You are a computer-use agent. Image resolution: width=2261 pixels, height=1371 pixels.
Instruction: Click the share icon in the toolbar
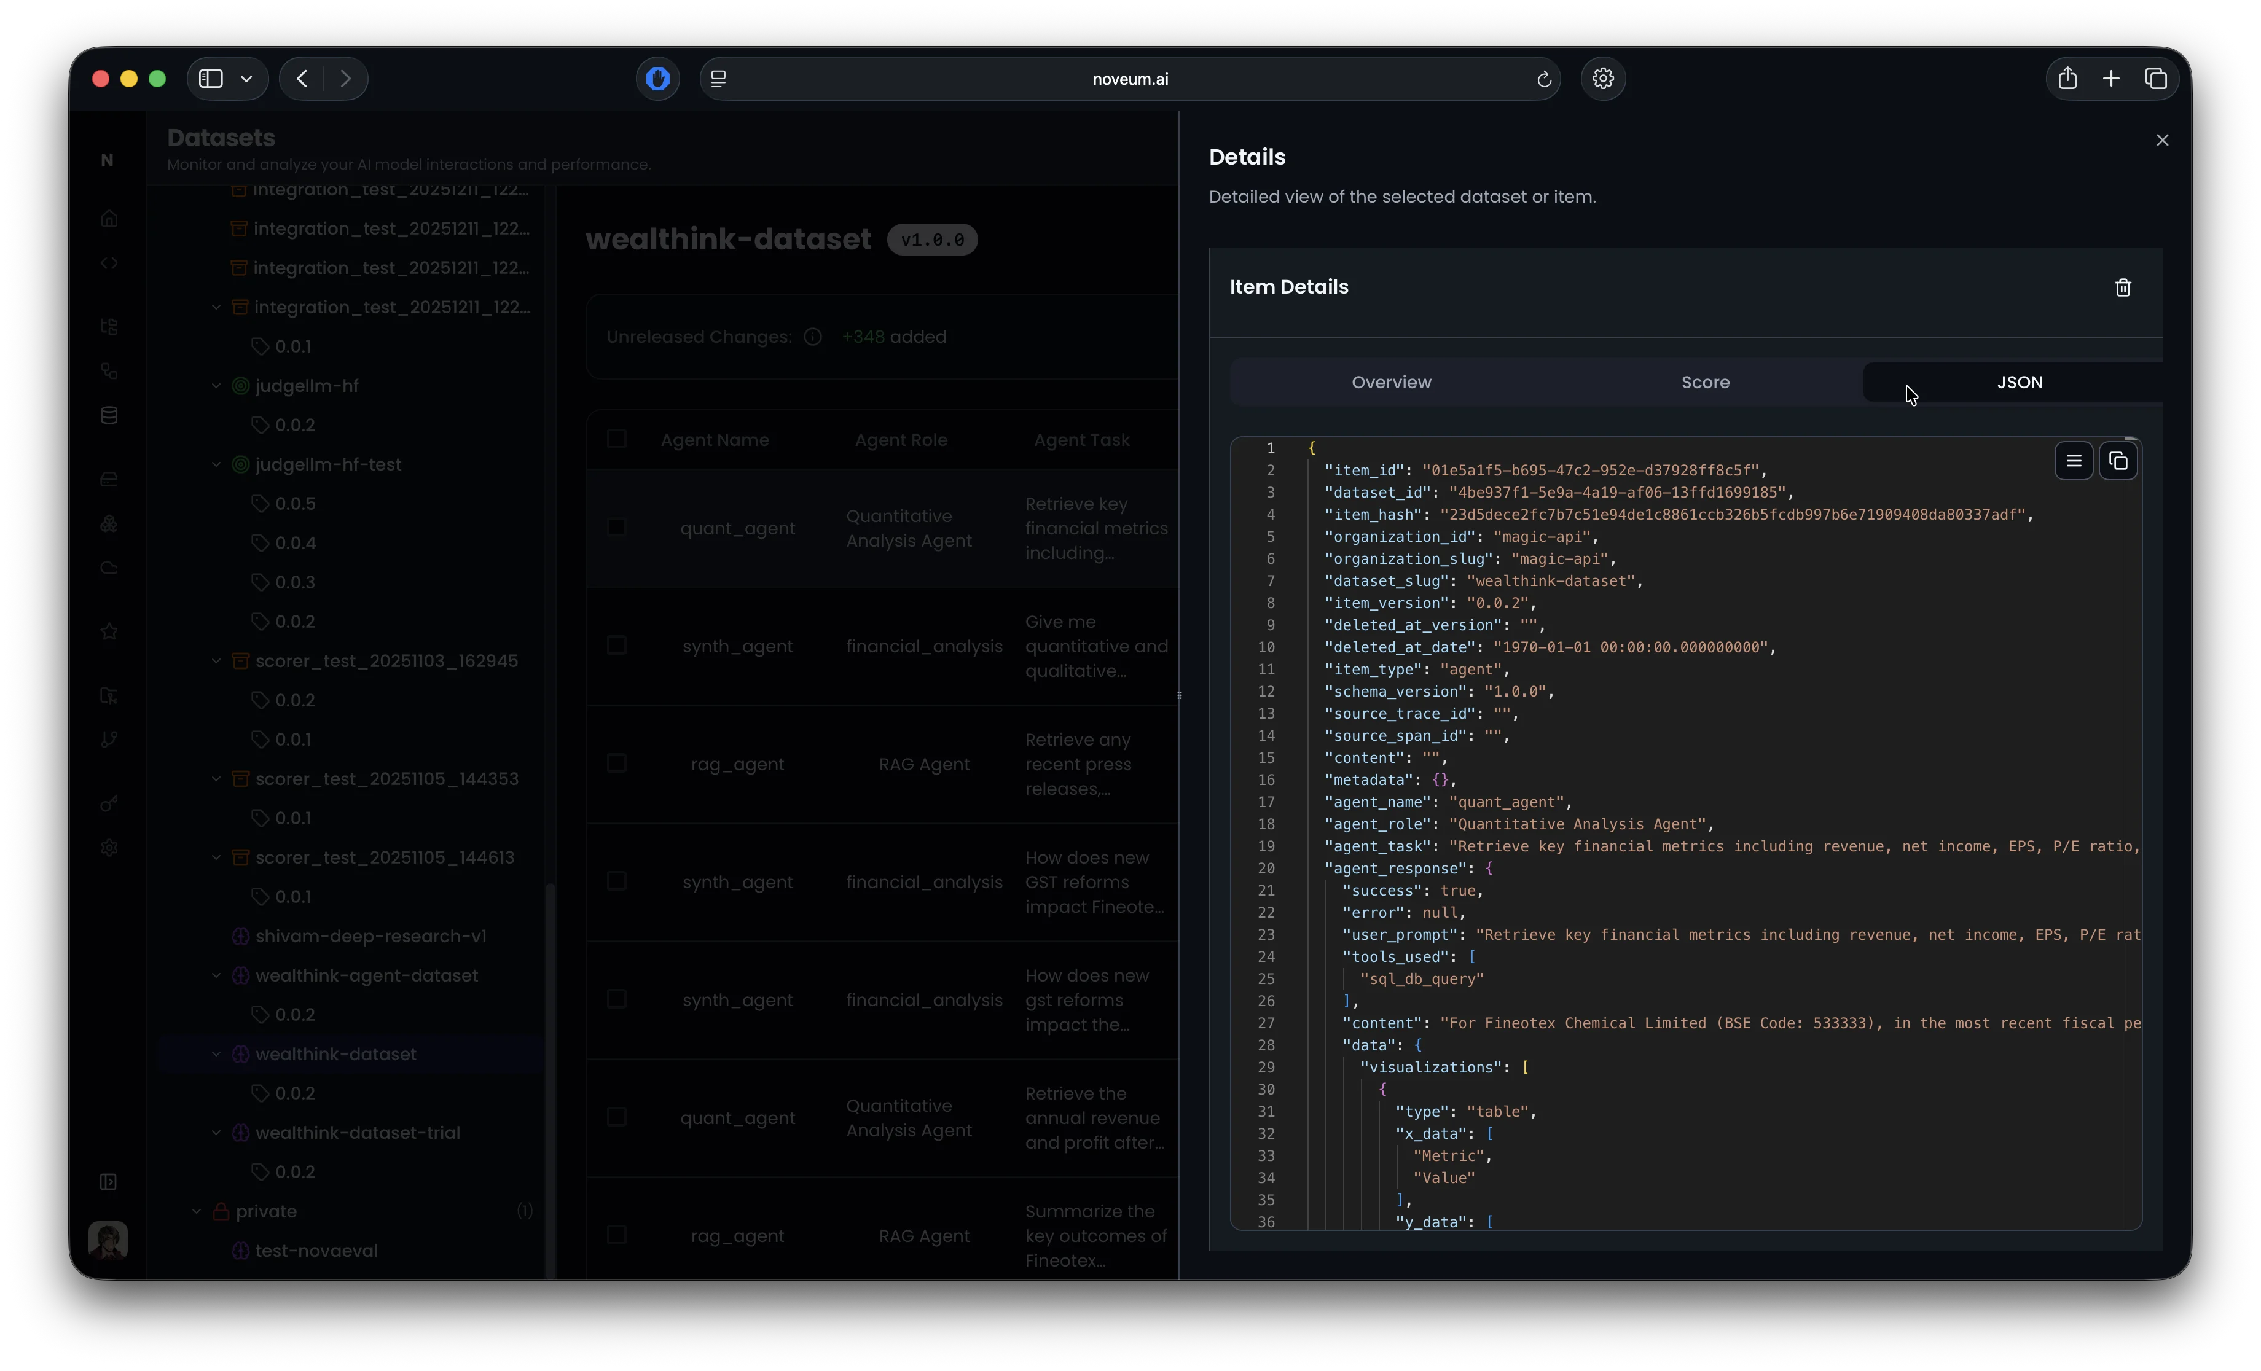[2066, 79]
